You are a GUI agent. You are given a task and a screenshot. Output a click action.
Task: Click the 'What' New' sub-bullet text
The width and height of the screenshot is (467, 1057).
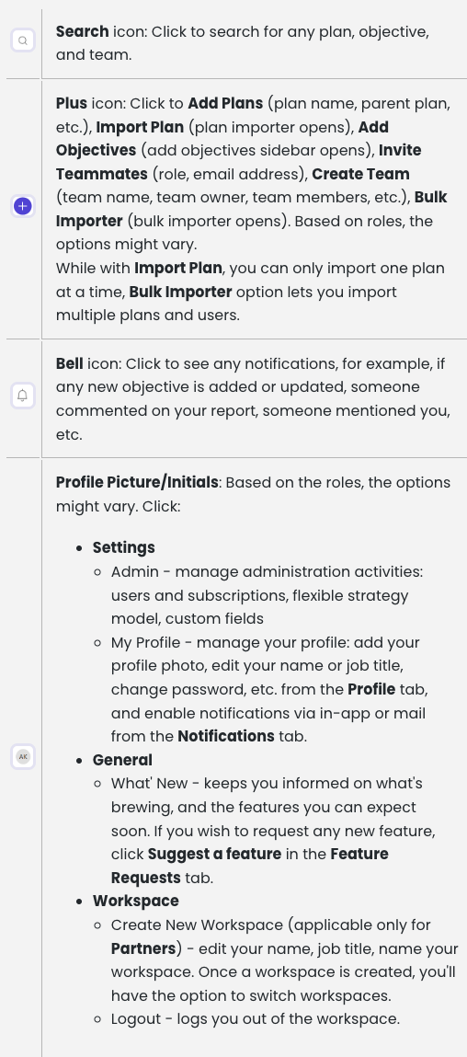pos(151,783)
